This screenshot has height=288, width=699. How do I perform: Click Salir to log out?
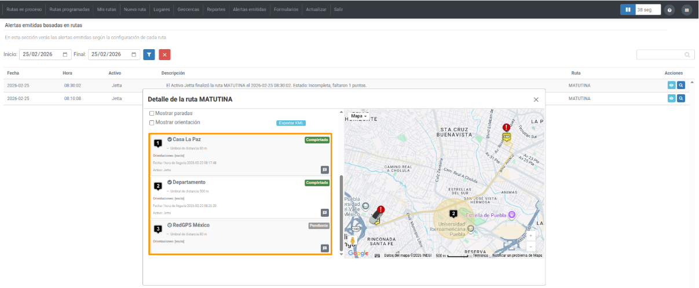[x=339, y=10]
